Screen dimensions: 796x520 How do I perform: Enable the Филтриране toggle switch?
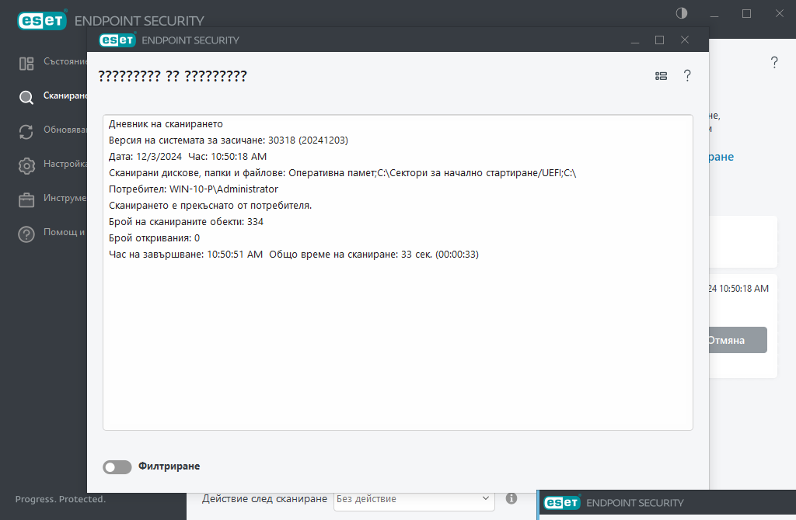[117, 467]
